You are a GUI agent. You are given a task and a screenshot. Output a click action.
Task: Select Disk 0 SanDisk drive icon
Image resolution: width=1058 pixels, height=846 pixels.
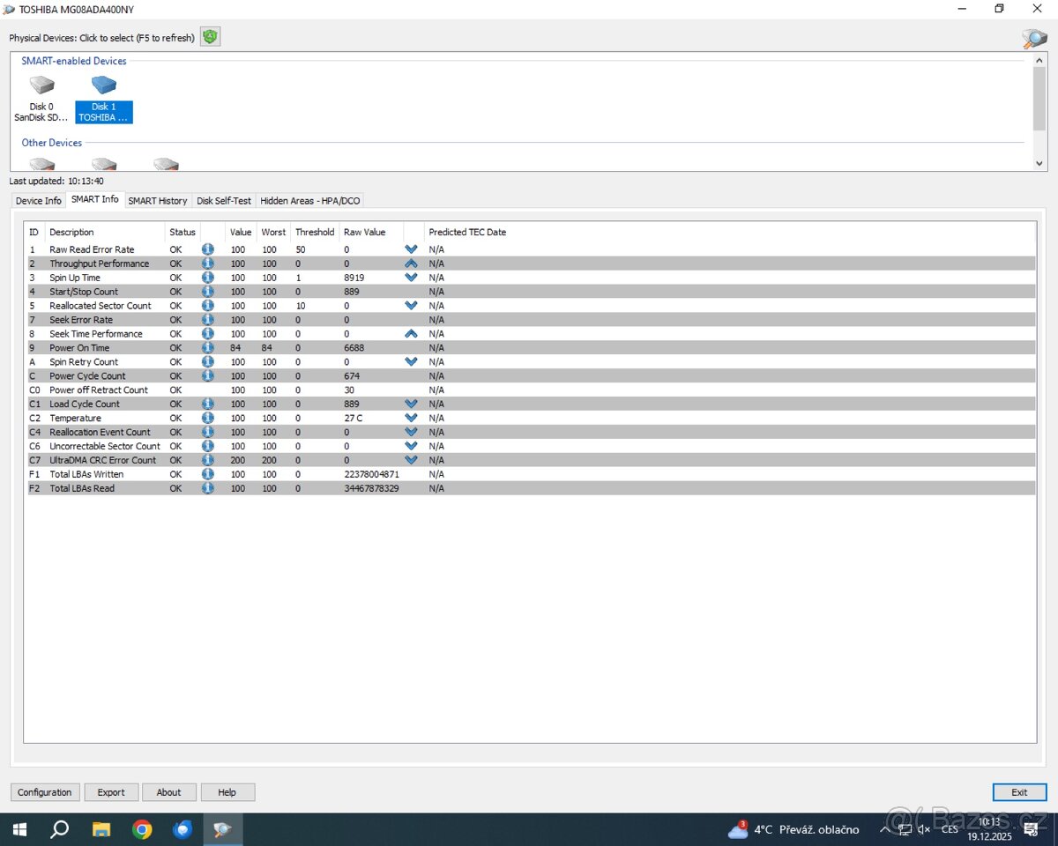click(41, 86)
